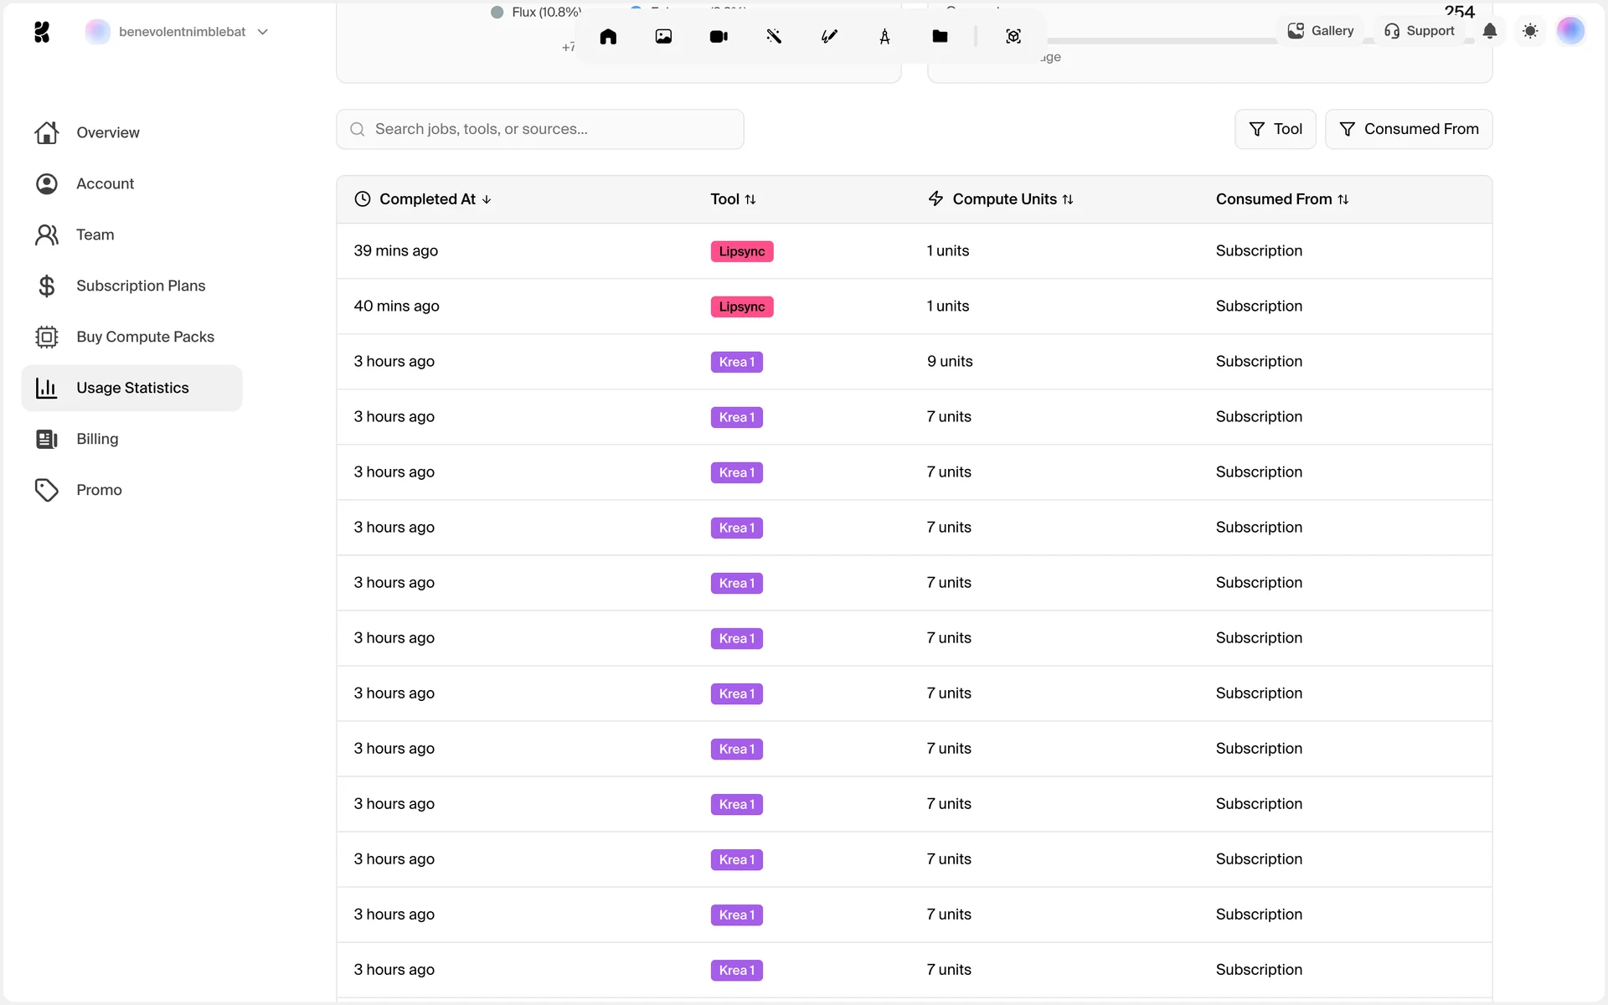Click the Krea logo icon
The width and height of the screenshot is (1608, 1005).
click(42, 32)
